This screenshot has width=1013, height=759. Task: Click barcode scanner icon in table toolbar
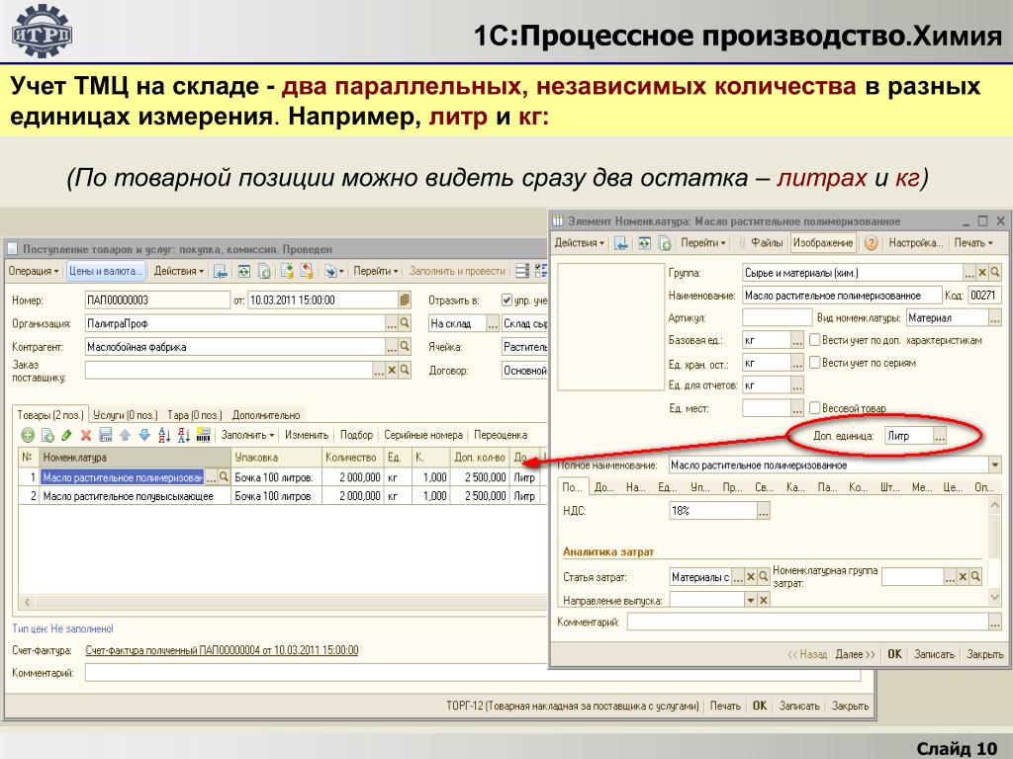204,436
